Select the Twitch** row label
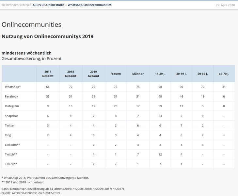This screenshot has width=238, height=196. [11, 155]
